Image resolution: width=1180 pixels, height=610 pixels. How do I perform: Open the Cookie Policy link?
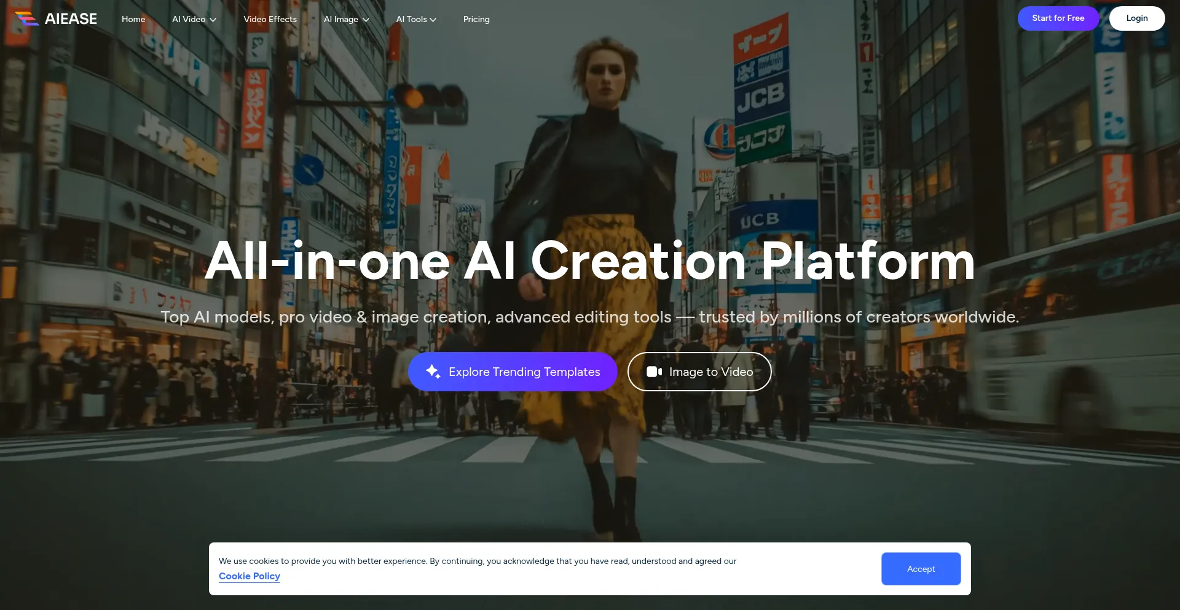click(x=250, y=576)
